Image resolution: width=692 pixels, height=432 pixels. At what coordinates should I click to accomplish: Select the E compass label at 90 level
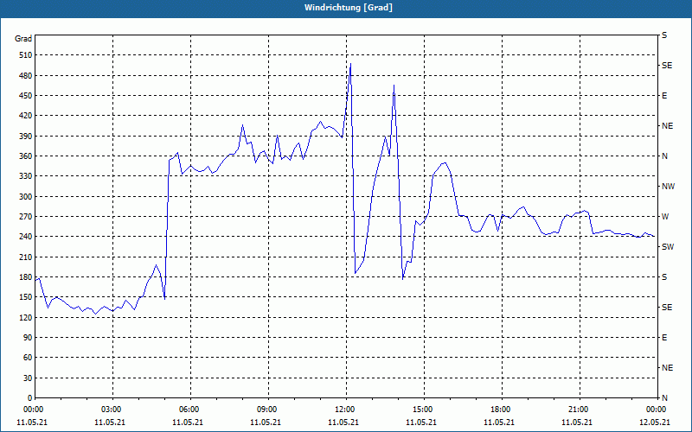(x=664, y=338)
